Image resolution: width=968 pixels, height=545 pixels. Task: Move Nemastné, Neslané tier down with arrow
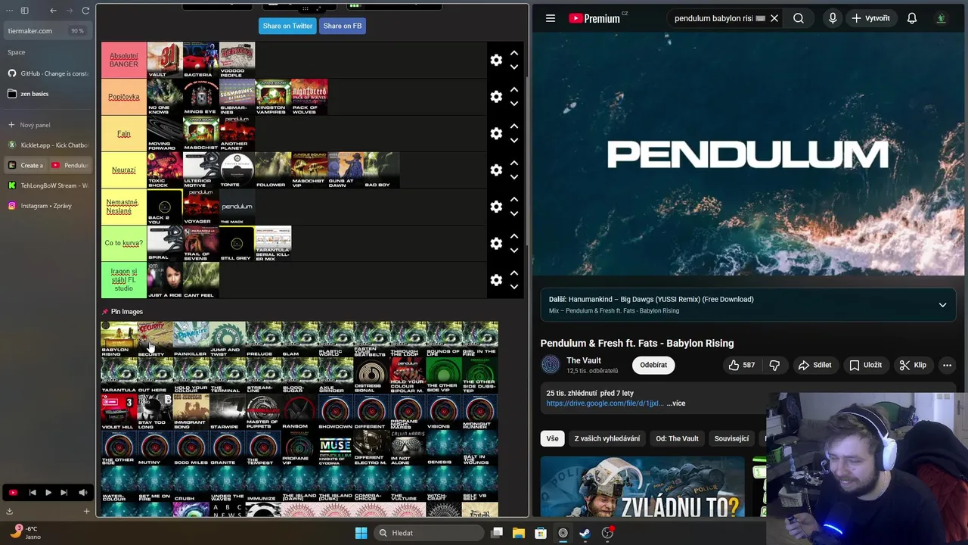pos(514,213)
